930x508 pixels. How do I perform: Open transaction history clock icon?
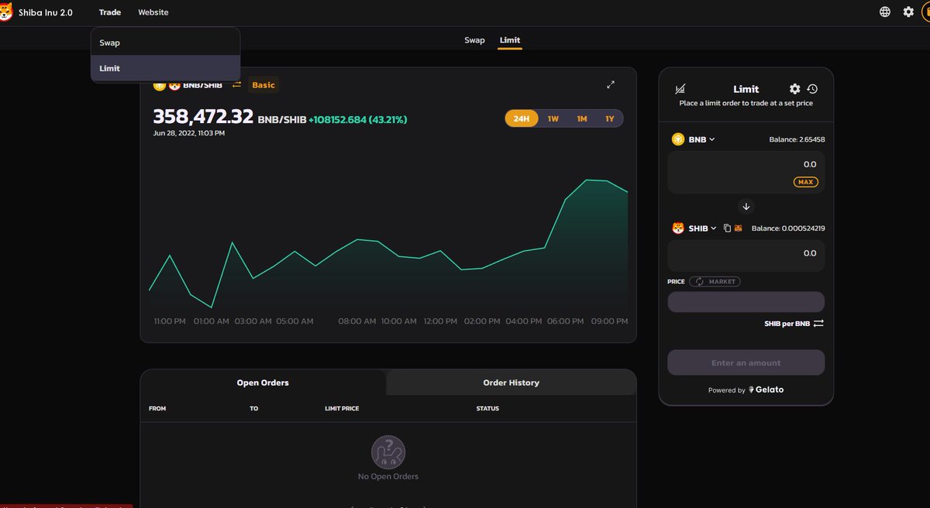click(x=812, y=89)
